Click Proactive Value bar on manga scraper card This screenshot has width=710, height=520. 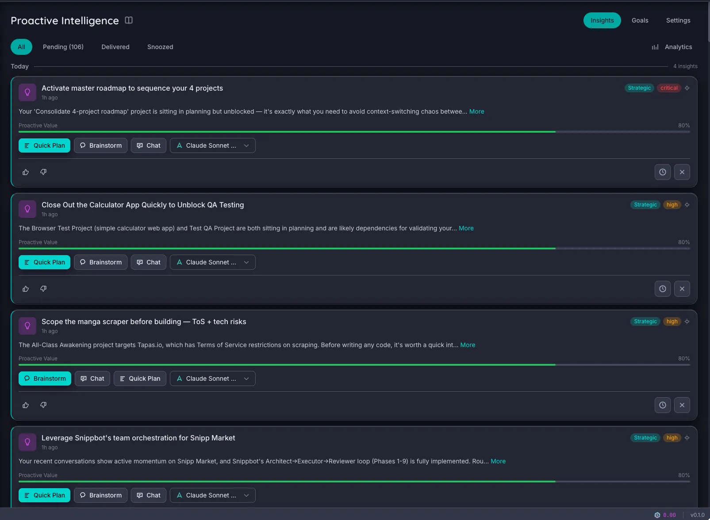[x=354, y=365]
